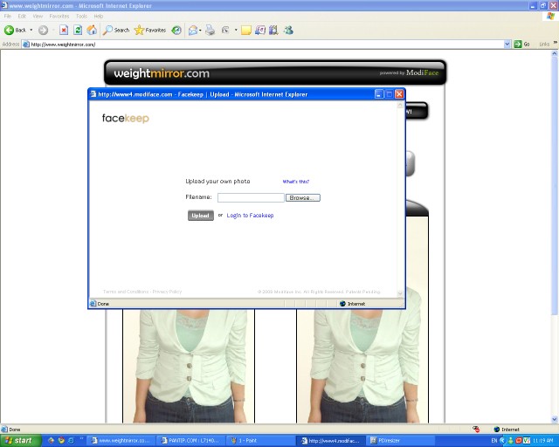Screen dimensions: 559x447
Task: Open the Mail options dropdown arrow
Action: click(200, 31)
